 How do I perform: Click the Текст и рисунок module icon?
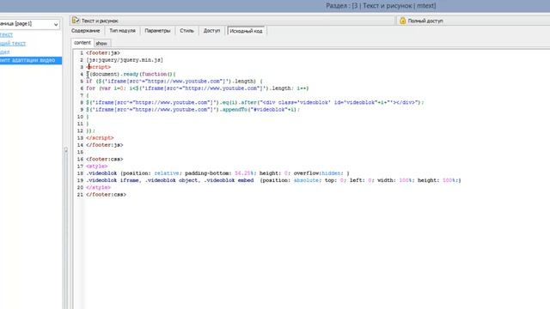[76, 21]
